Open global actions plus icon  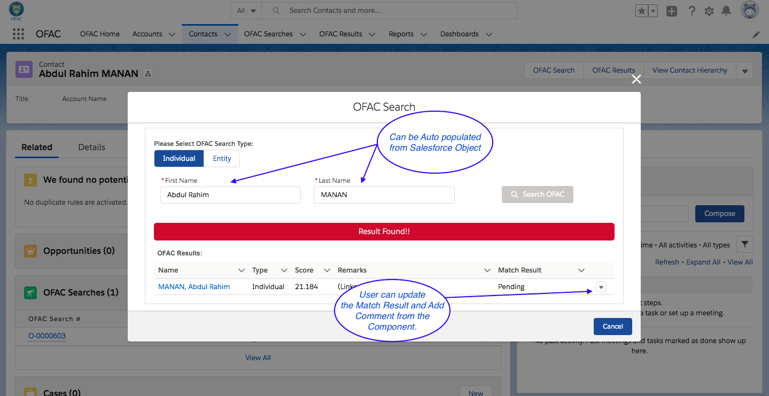tap(672, 11)
